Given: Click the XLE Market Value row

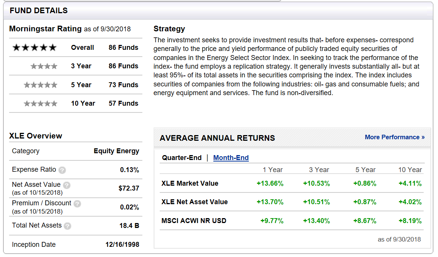Looking at the screenshot, I should tap(191, 183).
